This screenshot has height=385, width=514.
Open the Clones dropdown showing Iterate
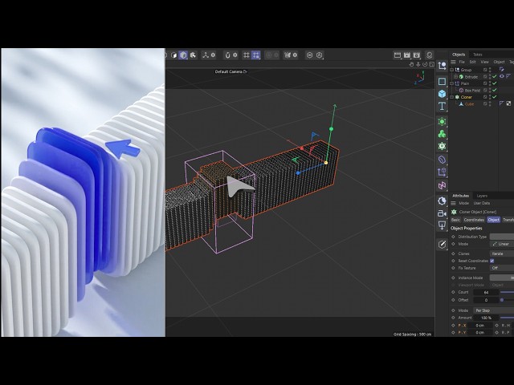click(x=501, y=253)
